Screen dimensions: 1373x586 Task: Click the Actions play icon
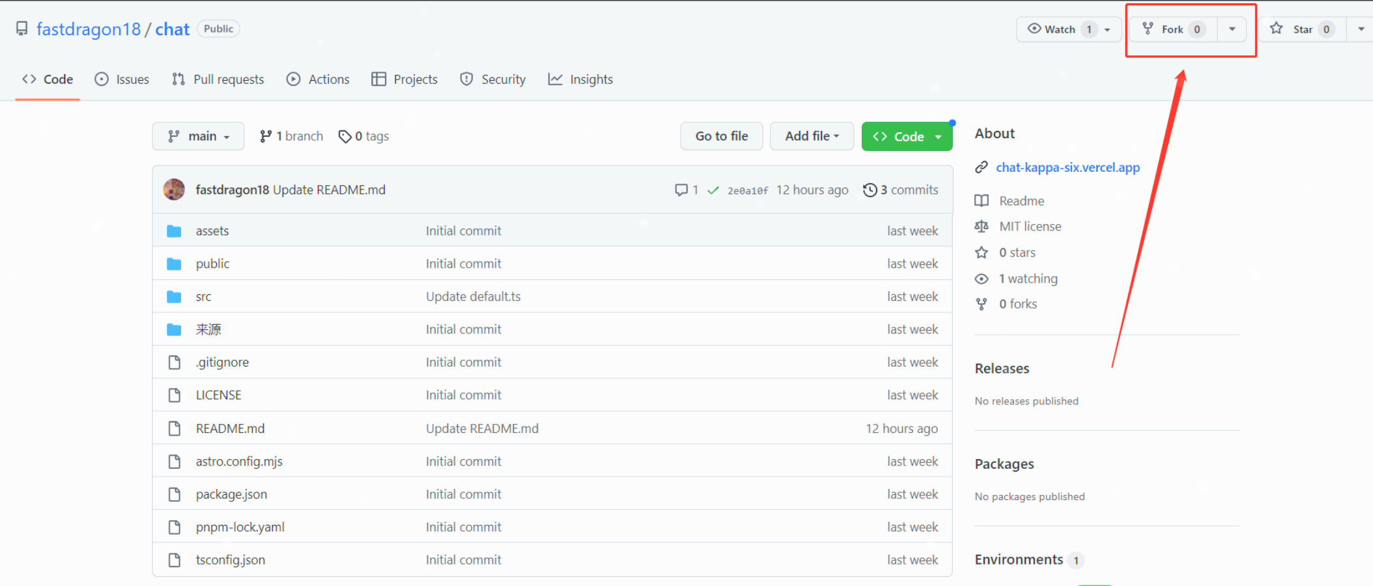click(x=293, y=79)
